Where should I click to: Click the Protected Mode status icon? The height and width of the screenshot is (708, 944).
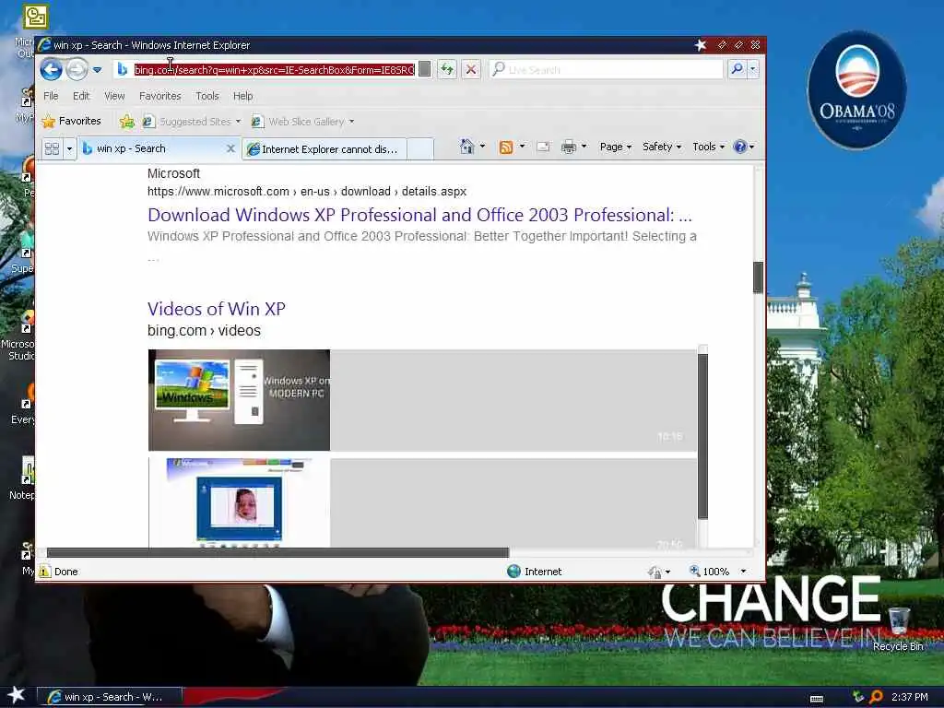click(x=655, y=572)
